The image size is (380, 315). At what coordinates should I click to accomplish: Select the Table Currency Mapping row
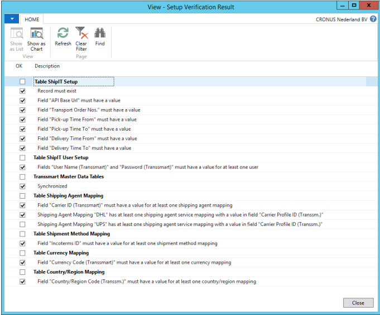tap(61, 253)
